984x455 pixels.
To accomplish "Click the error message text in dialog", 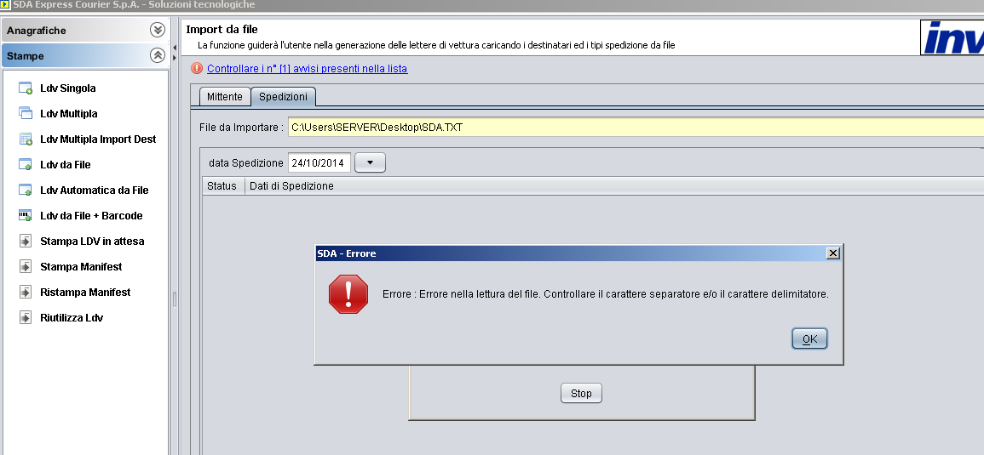I will coord(606,294).
